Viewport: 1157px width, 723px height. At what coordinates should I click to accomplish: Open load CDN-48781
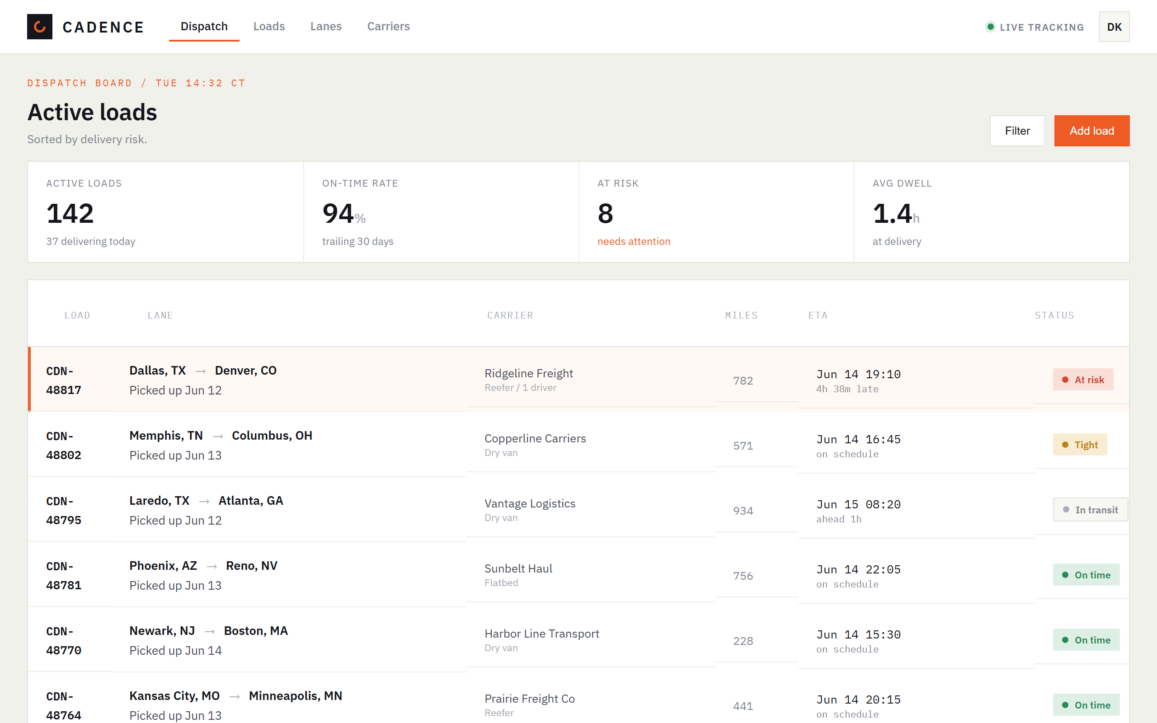click(x=64, y=575)
